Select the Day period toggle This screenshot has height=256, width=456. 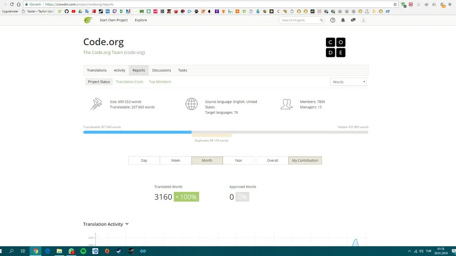pyautogui.click(x=144, y=161)
